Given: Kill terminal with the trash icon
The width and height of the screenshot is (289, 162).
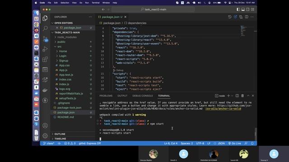Looking at the screenshot, I should pos(242,96).
